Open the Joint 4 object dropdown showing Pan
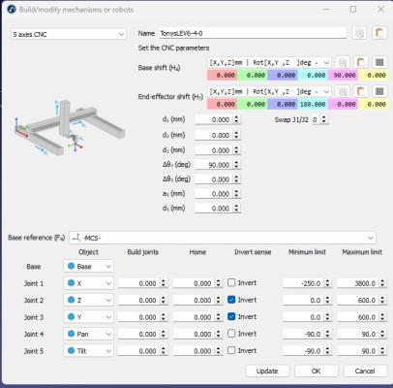 (x=88, y=334)
